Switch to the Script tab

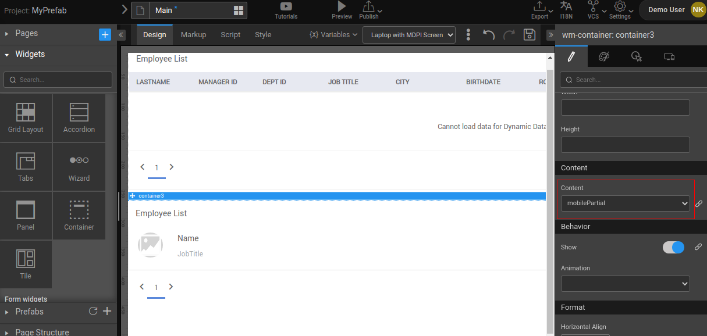[230, 35]
